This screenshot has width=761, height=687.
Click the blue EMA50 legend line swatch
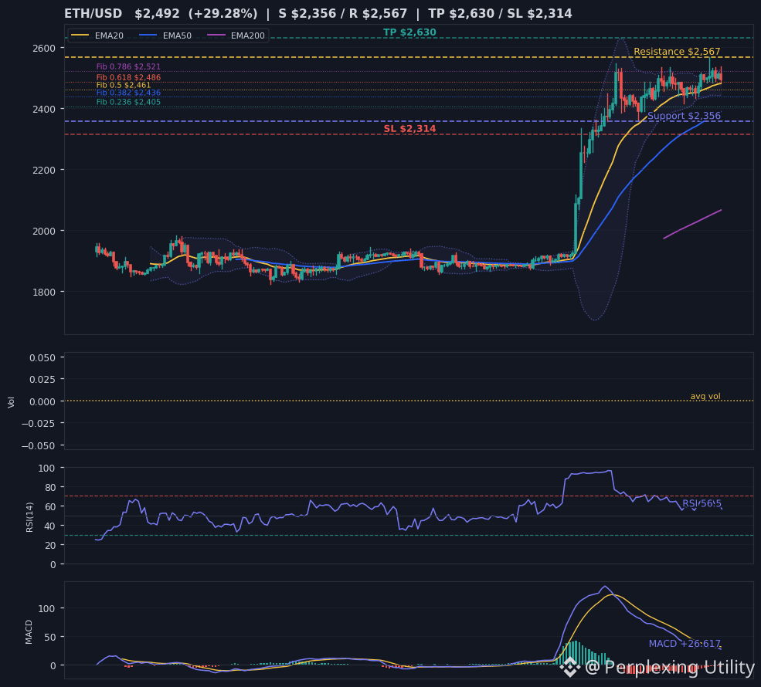pos(148,36)
